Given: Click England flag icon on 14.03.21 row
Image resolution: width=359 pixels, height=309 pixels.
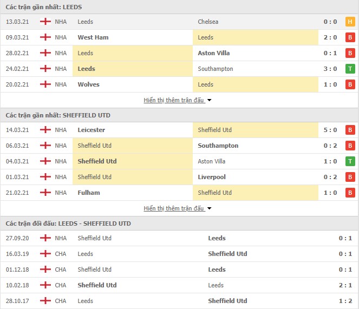Looking at the screenshot, I should click(45, 130).
